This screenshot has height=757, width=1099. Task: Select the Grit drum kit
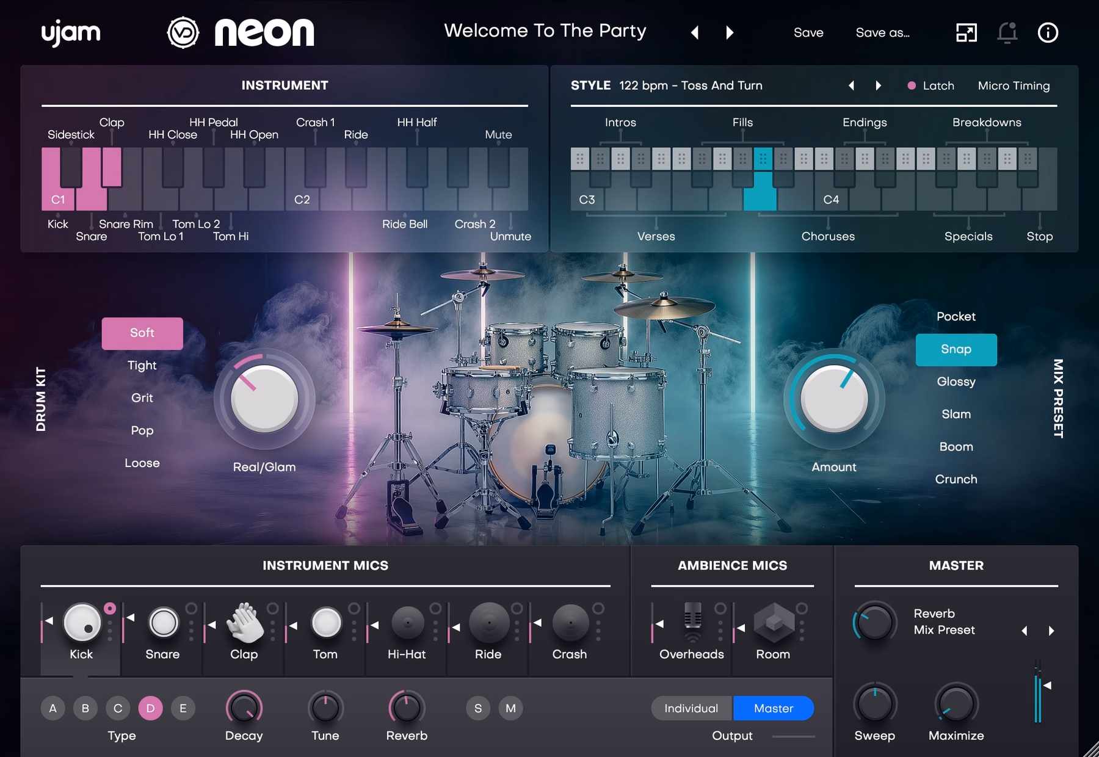click(142, 397)
